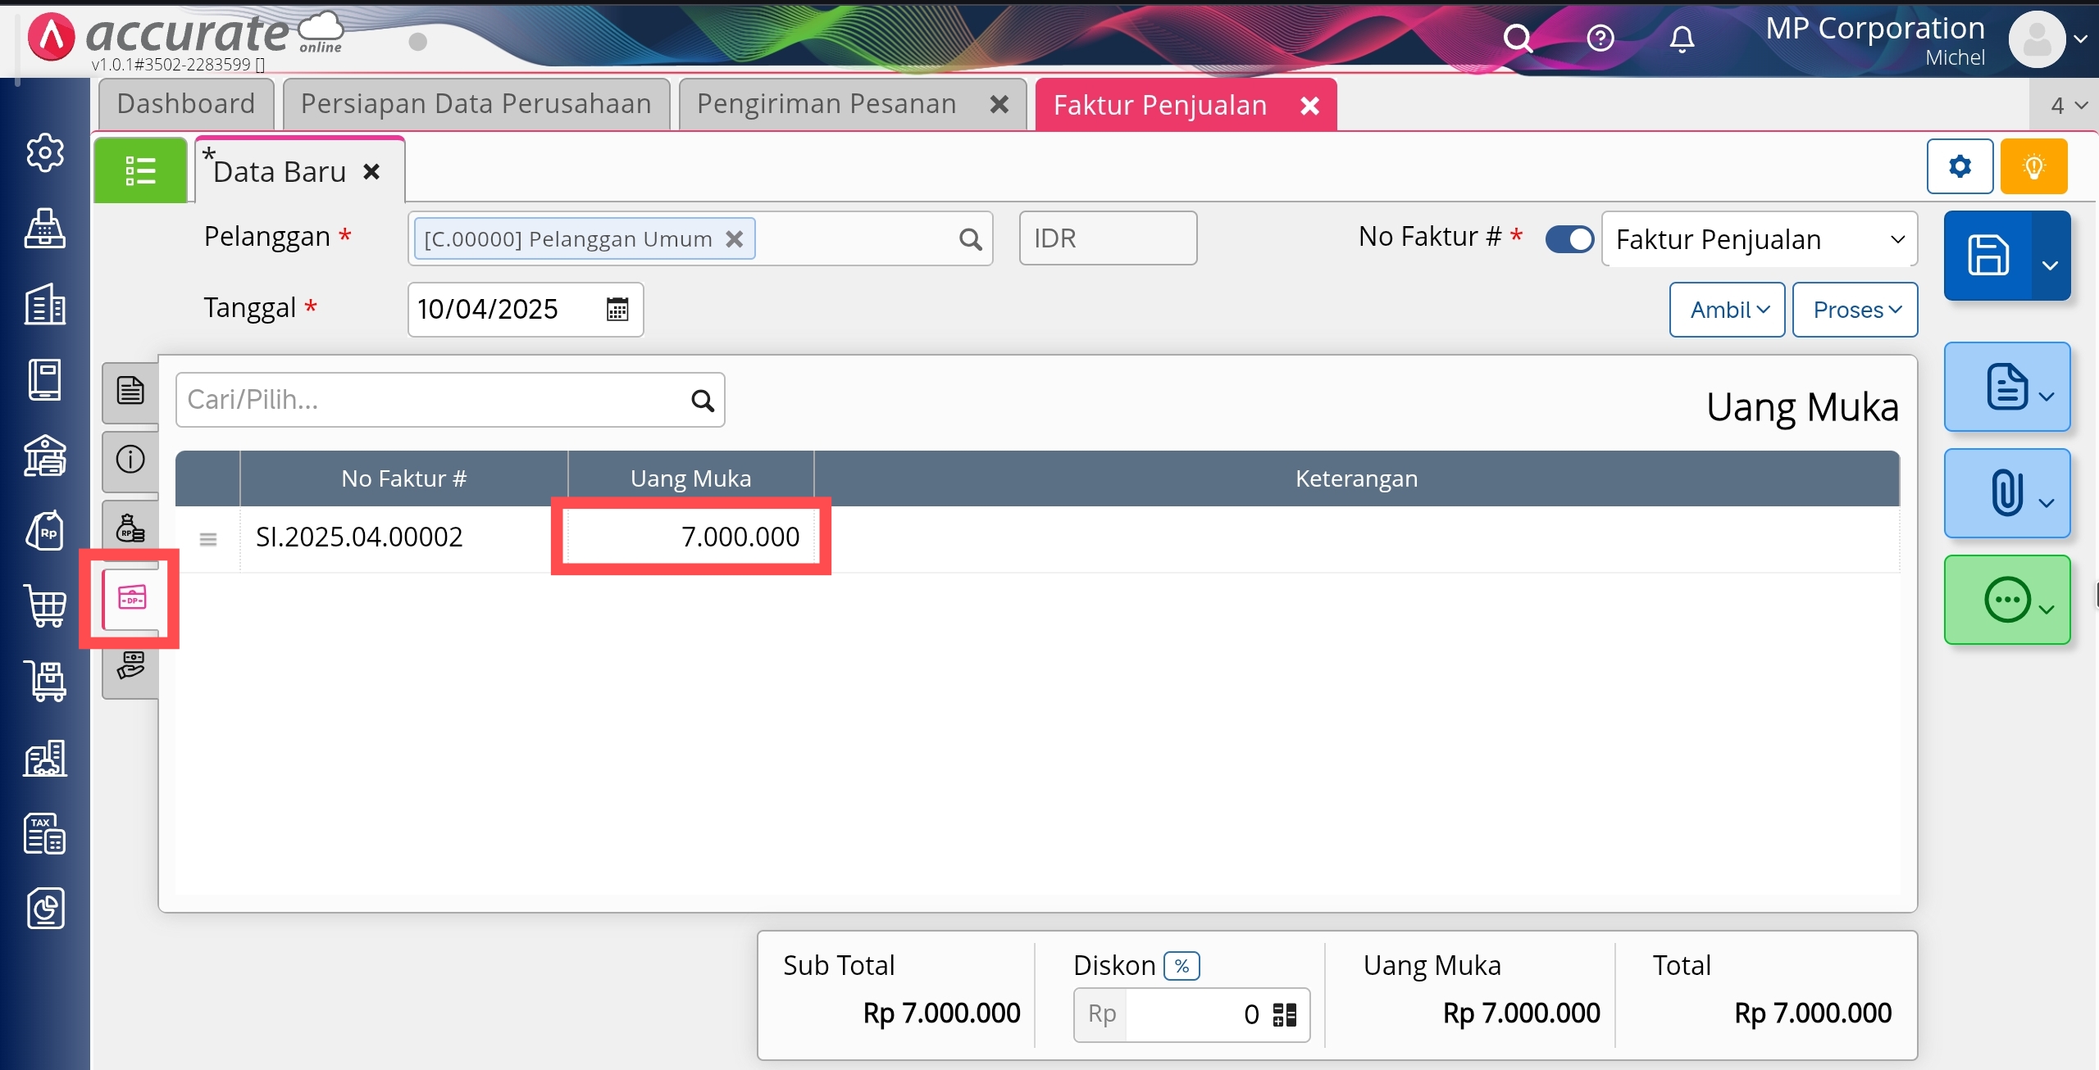Open the calculator in Diskon field

pyautogui.click(x=1284, y=1015)
